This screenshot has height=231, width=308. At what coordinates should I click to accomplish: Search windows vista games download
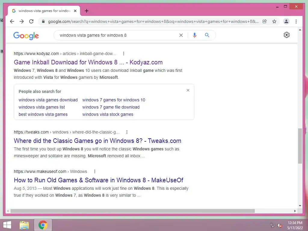click(48, 100)
